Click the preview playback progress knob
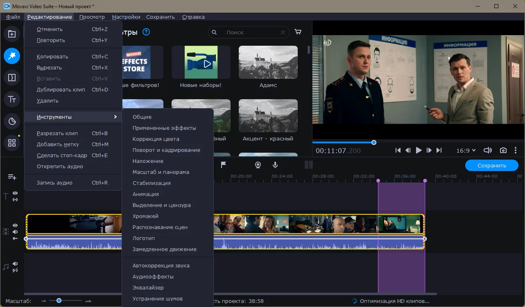 [373, 142]
